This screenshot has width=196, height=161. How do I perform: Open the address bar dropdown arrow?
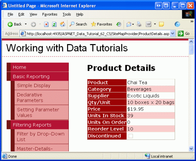click(172, 33)
